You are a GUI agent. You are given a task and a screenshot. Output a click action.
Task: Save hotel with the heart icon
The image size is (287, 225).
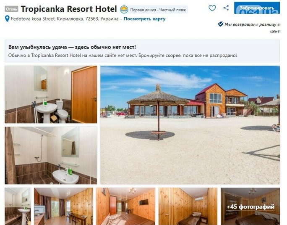coord(212,8)
